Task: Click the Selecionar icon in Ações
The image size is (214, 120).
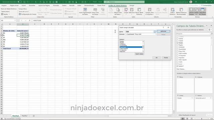Action: click(x=132, y=10)
